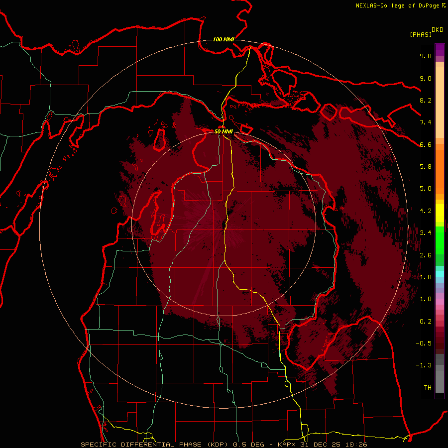Pick the purple band at the top of the color bar
Image resolution: width=448 pixels, height=448 pixels.
point(440,50)
